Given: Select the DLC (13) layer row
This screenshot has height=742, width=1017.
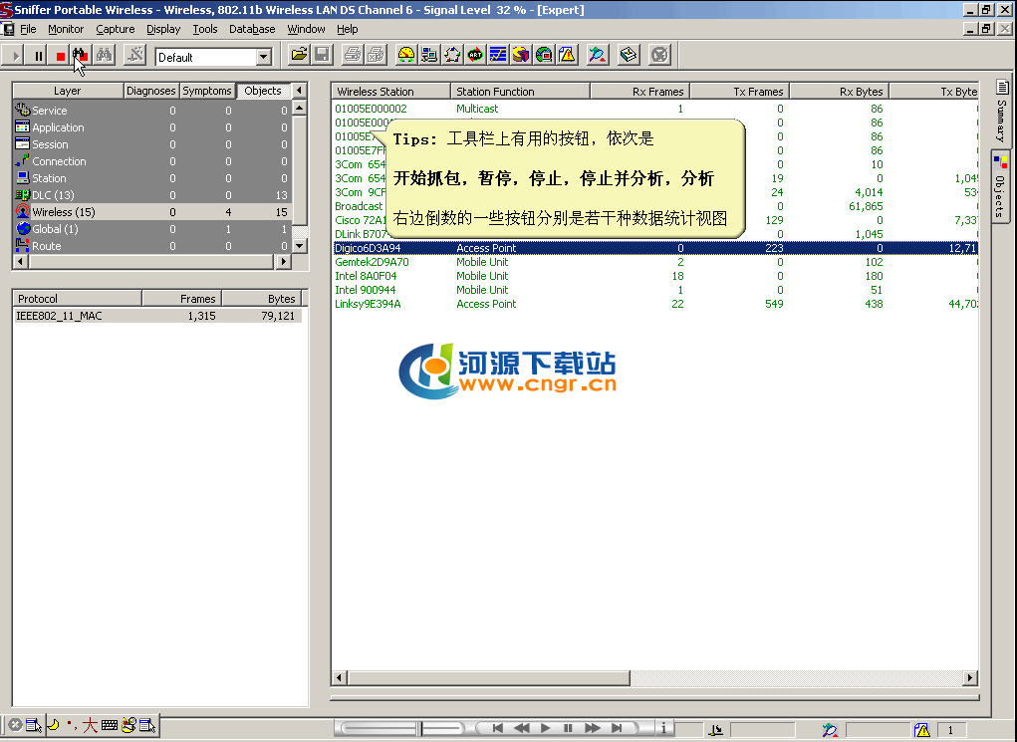Looking at the screenshot, I should (x=53, y=195).
